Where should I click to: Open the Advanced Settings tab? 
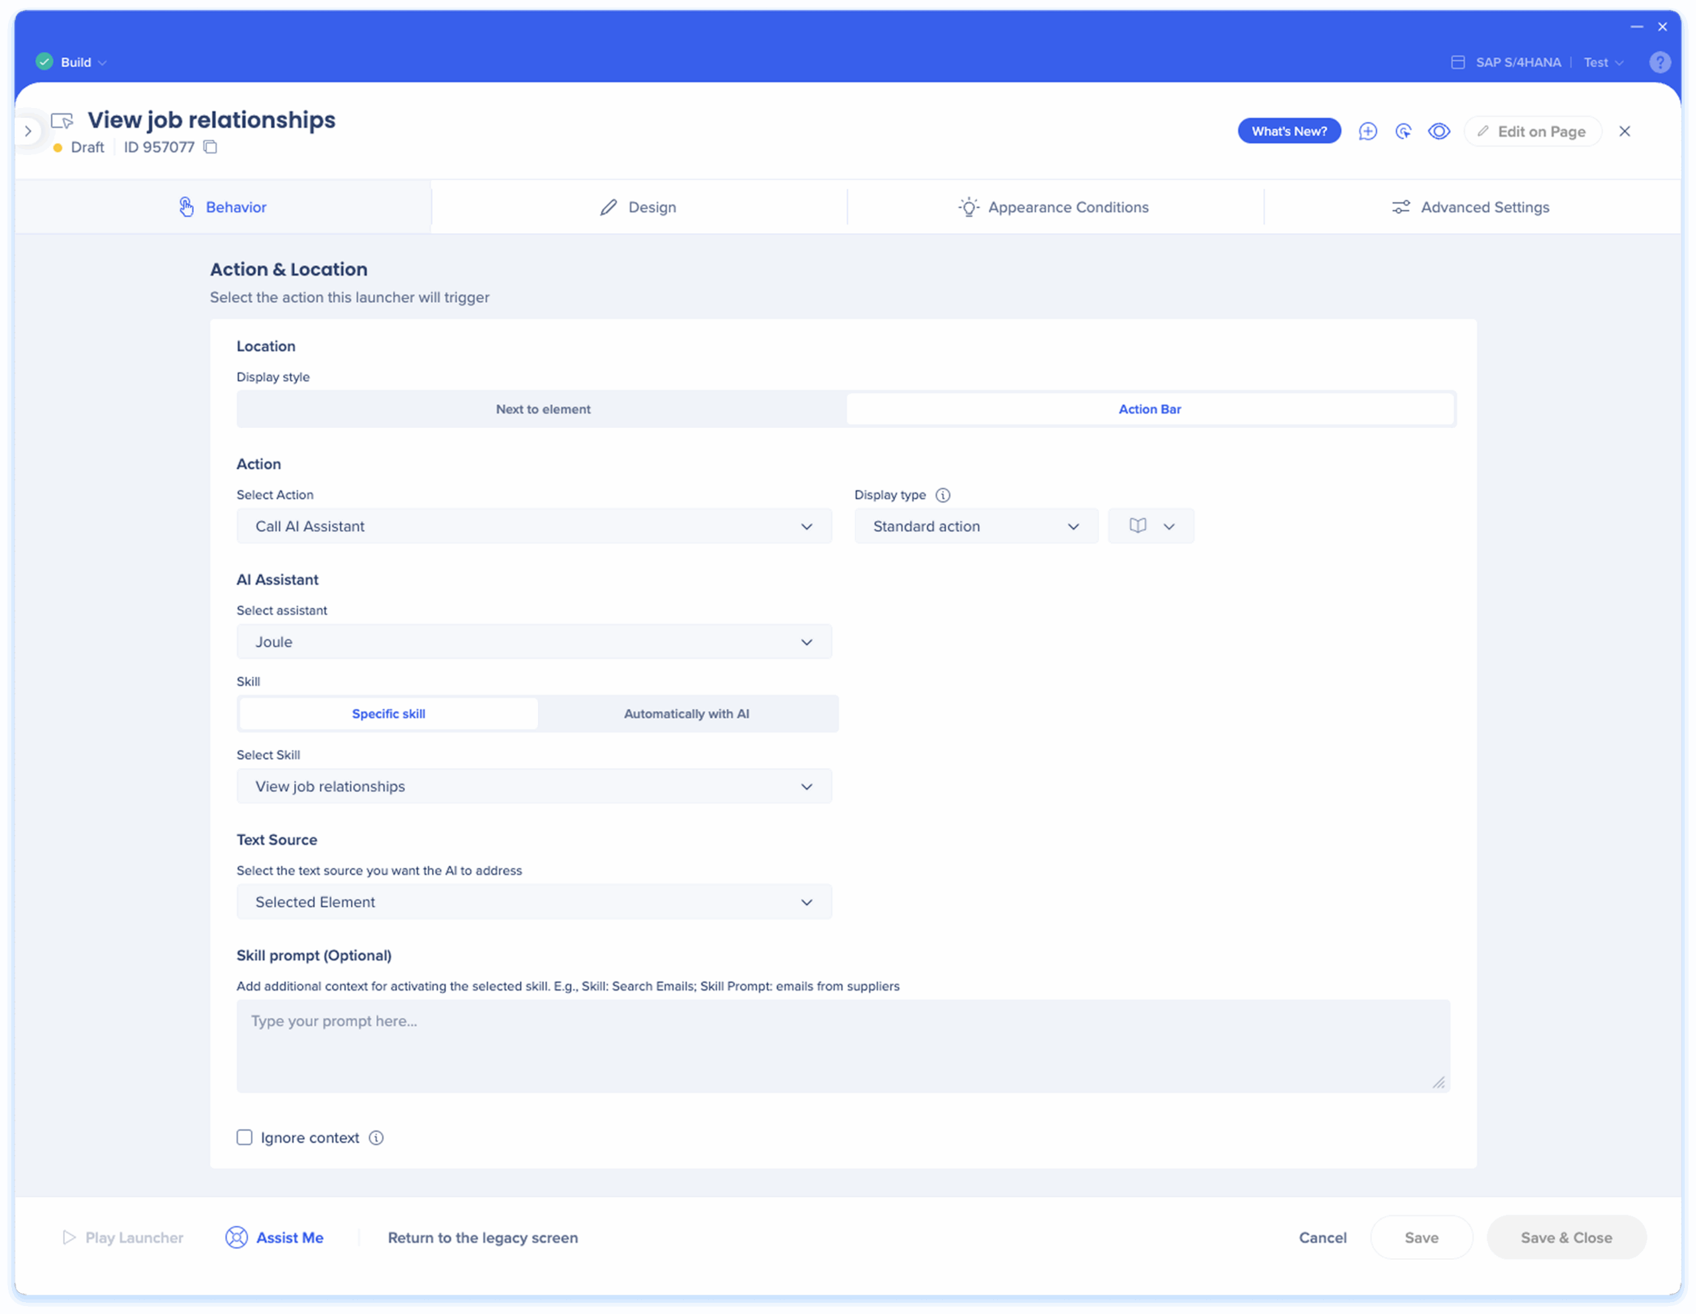coord(1471,207)
